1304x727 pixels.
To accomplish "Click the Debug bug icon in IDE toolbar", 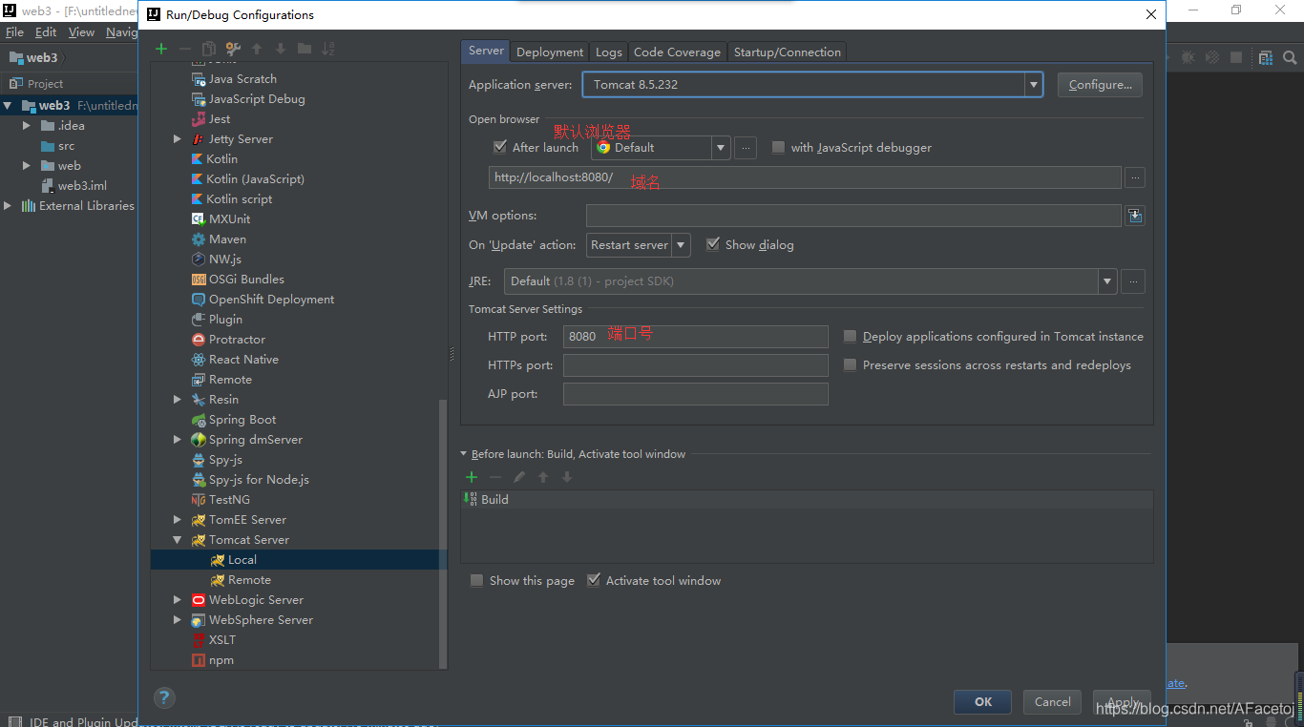I will (1188, 58).
